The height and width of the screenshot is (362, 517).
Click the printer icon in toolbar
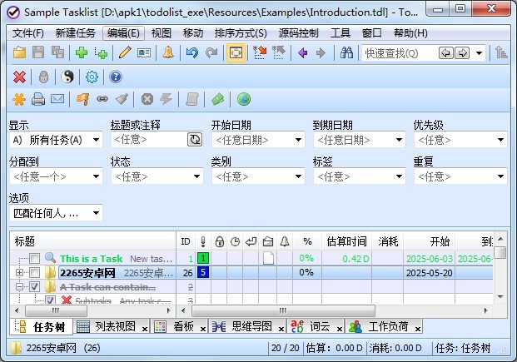38,99
